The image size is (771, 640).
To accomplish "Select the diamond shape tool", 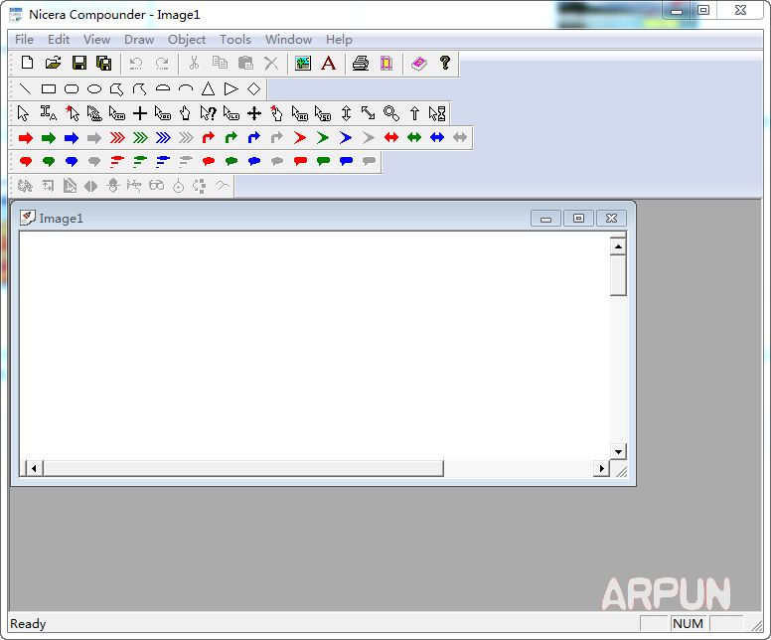I will coord(253,88).
